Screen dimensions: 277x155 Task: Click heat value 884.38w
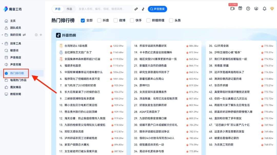pos(194,46)
